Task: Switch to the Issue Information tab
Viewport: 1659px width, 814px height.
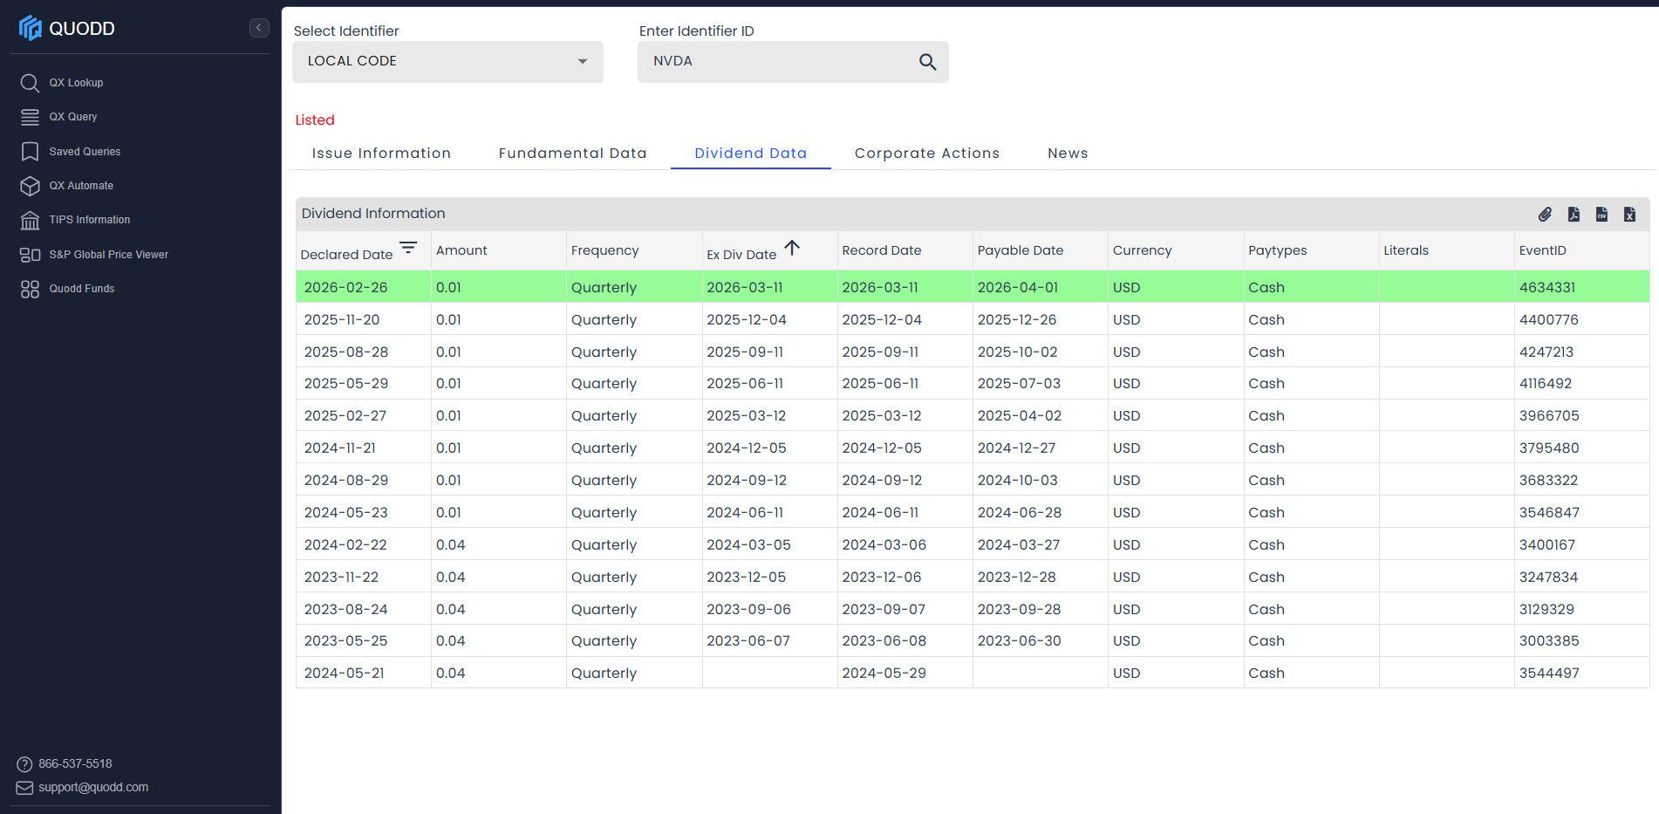Action: tap(381, 154)
